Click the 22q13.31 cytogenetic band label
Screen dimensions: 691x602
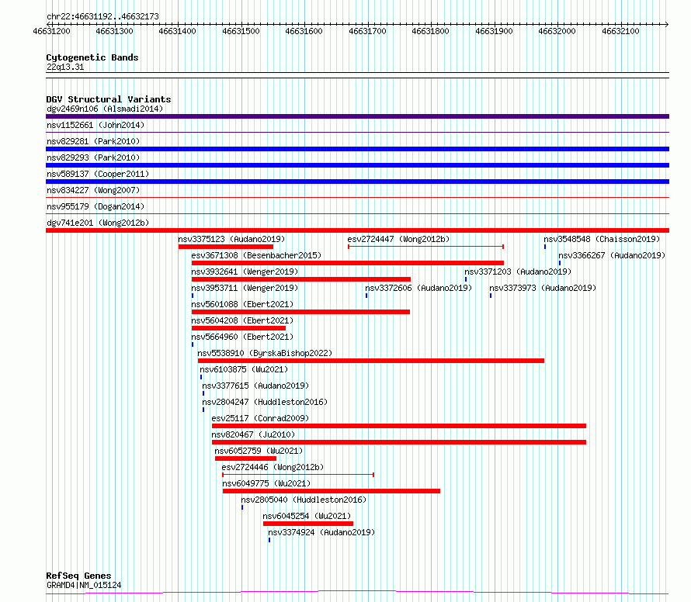coord(65,67)
